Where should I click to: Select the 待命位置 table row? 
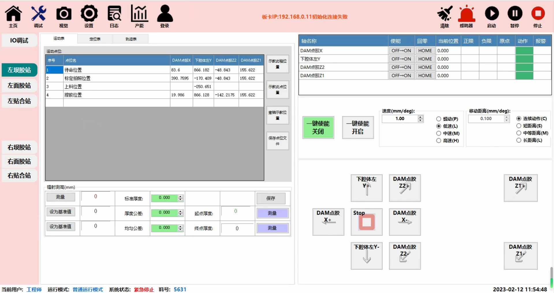(x=154, y=70)
